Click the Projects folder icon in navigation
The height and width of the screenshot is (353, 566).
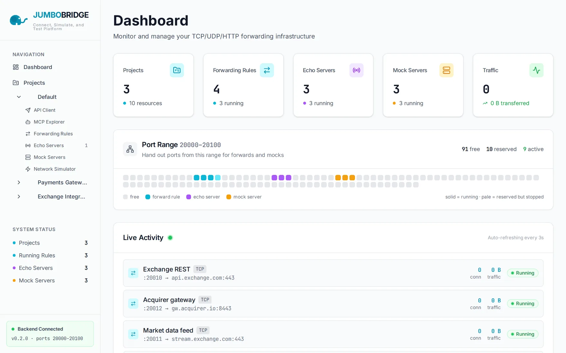16,83
